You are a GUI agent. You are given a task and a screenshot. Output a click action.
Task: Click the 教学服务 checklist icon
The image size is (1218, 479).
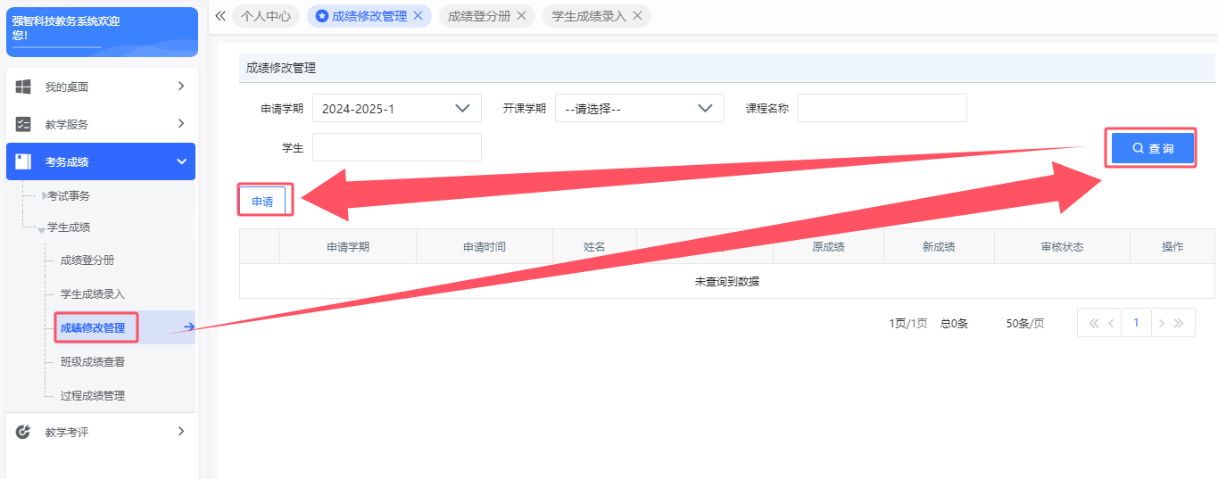tap(24, 124)
